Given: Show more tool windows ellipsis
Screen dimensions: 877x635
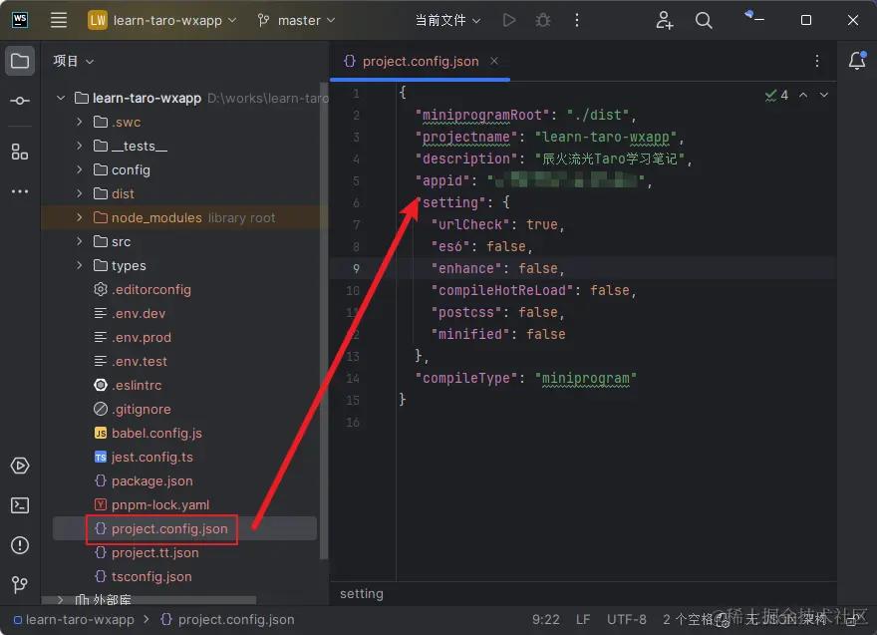Looking at the screenshot, I should point(20,191).
